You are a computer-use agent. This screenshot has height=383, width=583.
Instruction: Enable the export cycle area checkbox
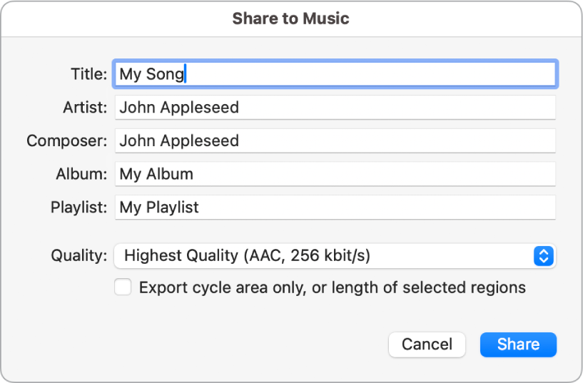[123, 287]
